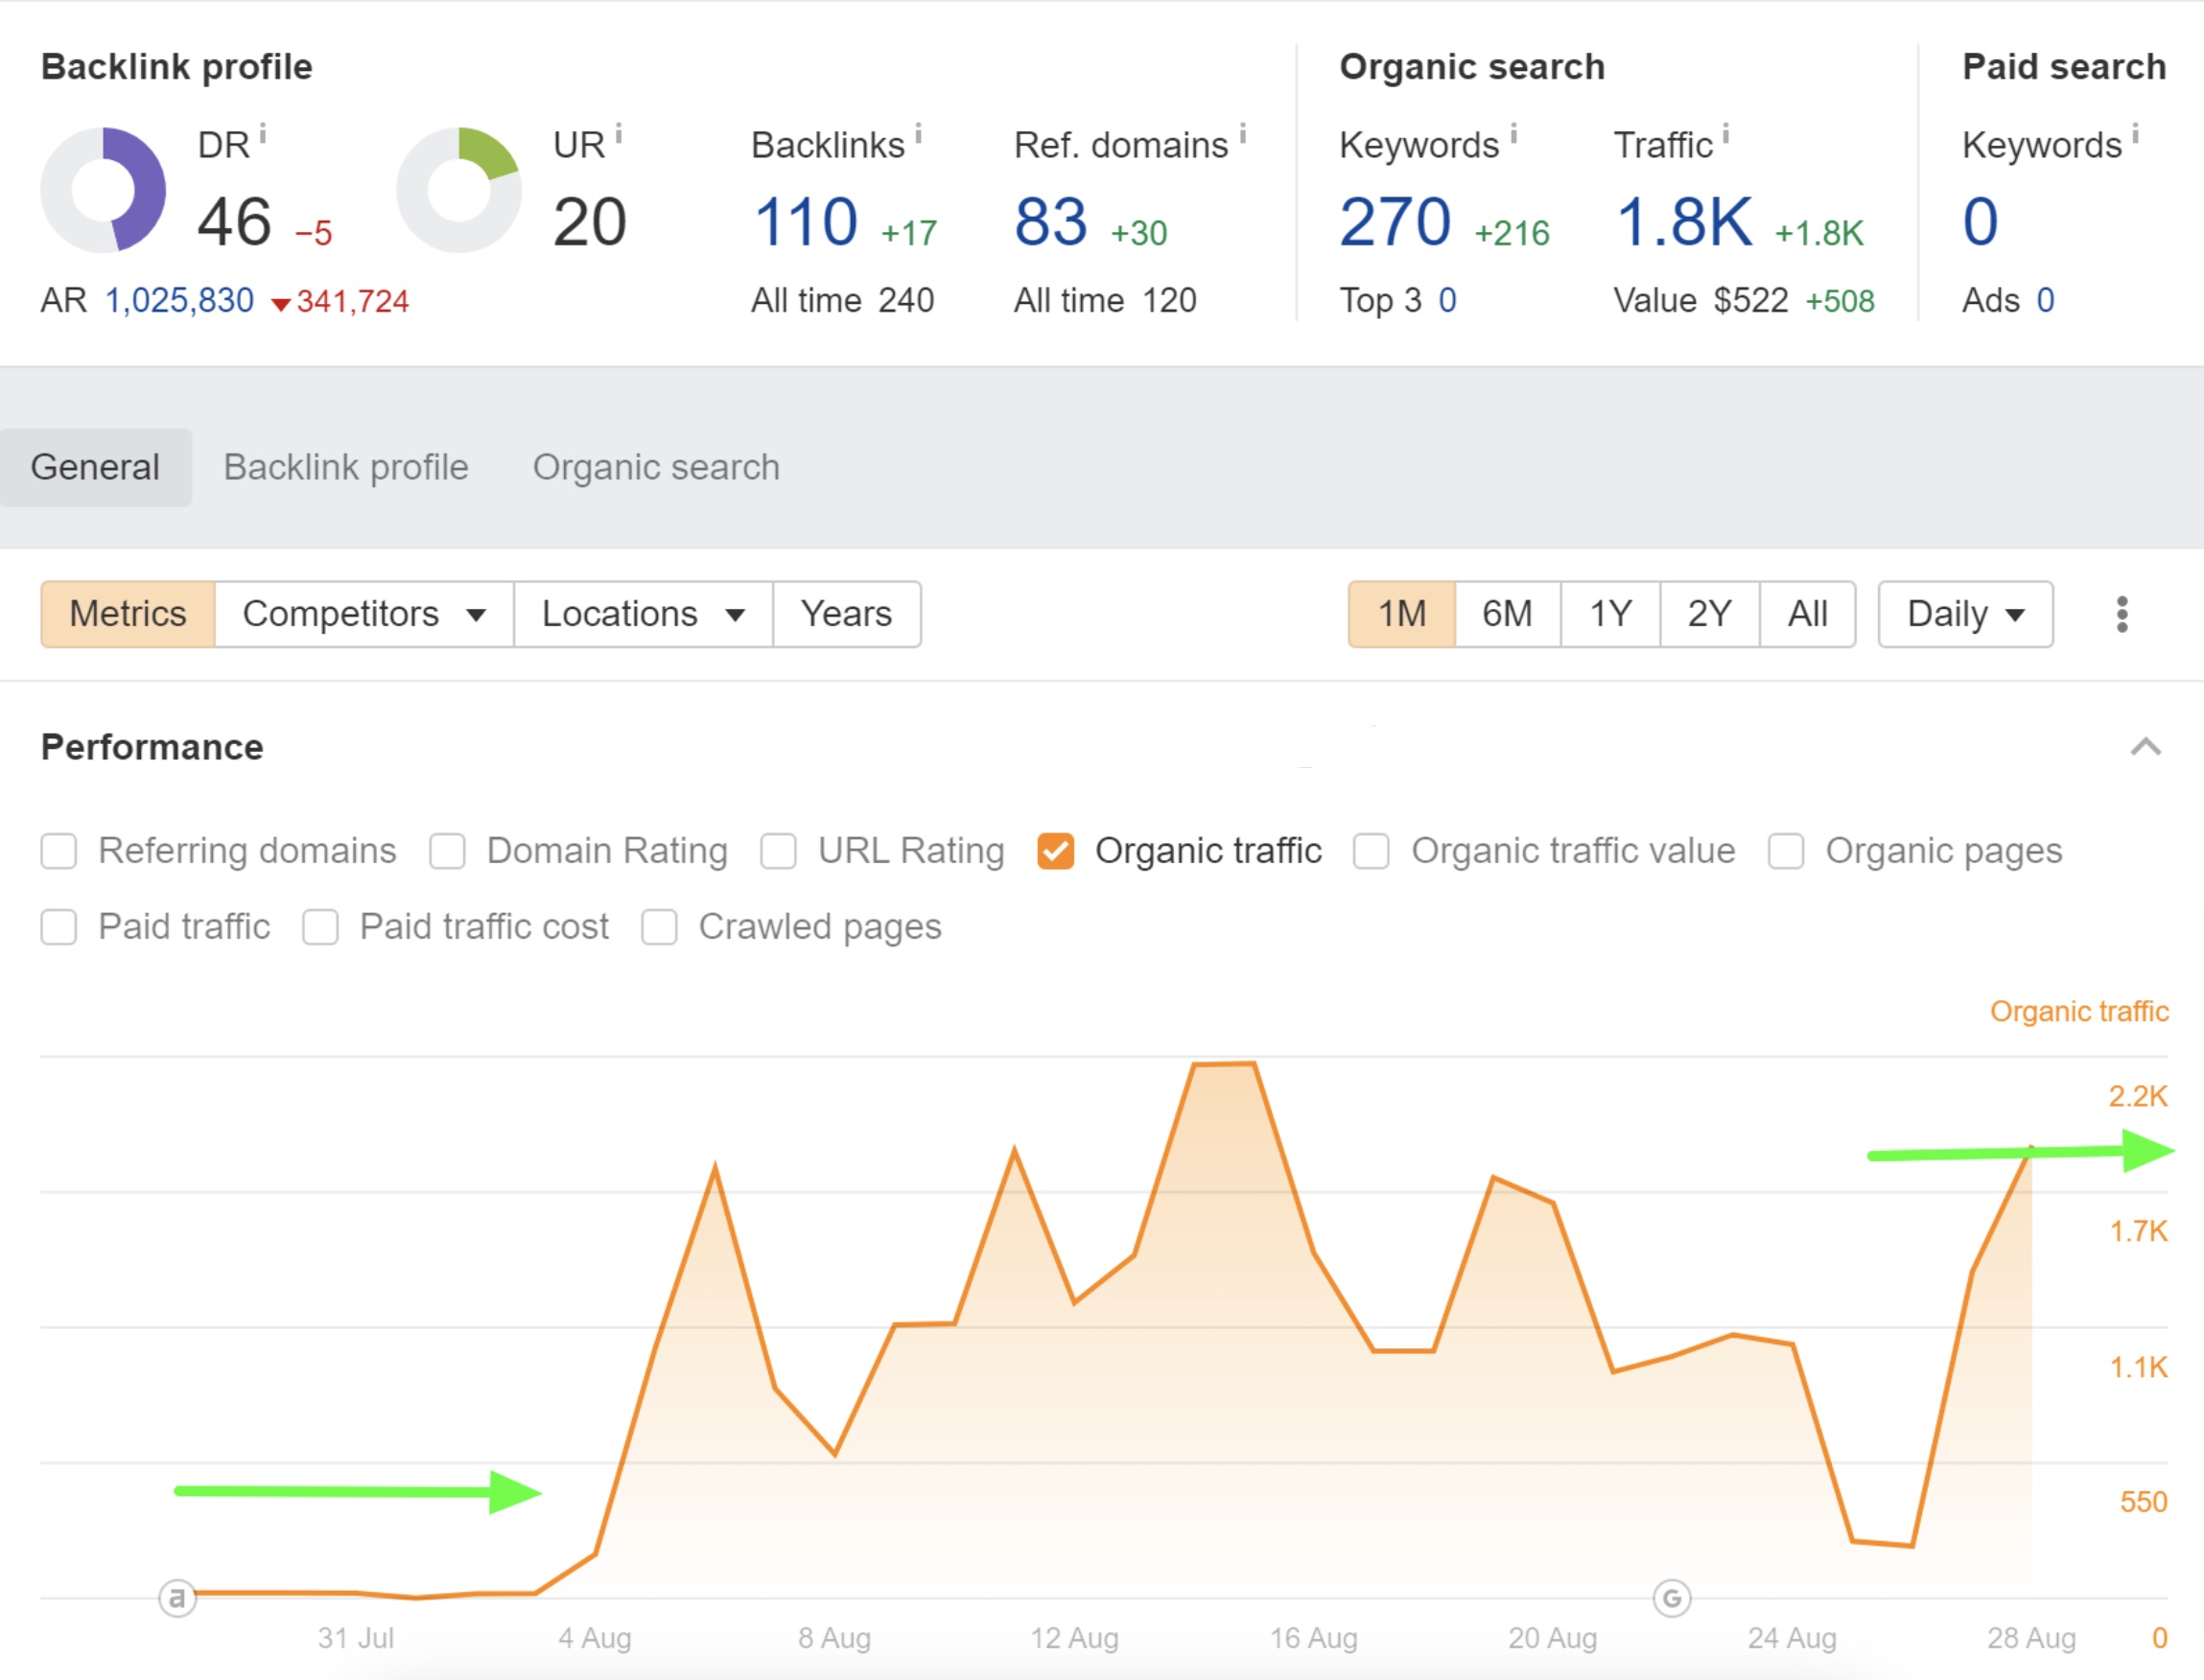
Task: Click the 2.2K axis label
Action: [2138, 1096]
